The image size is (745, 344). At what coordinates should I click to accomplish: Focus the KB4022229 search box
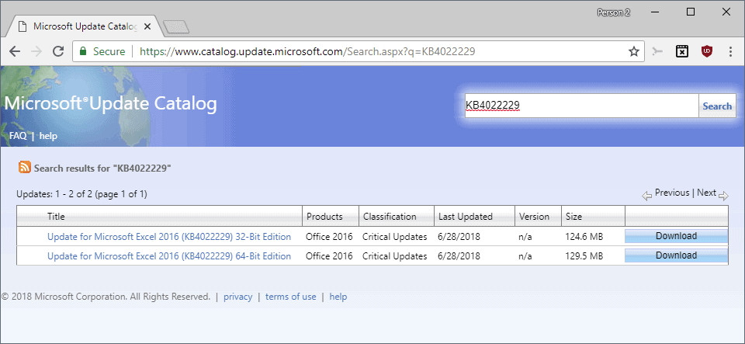[x=580, y=106]
